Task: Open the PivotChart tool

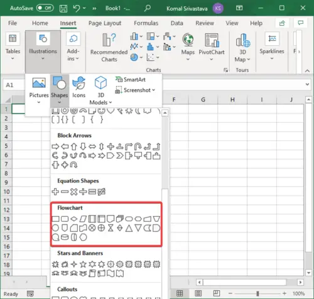Action: point(212,47)
